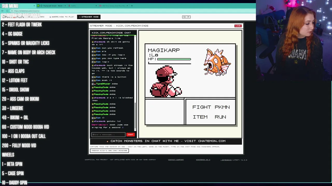Click the trainer back sprite
The height and width of the screenshot is (186, 332).
(x=166, y=82)
